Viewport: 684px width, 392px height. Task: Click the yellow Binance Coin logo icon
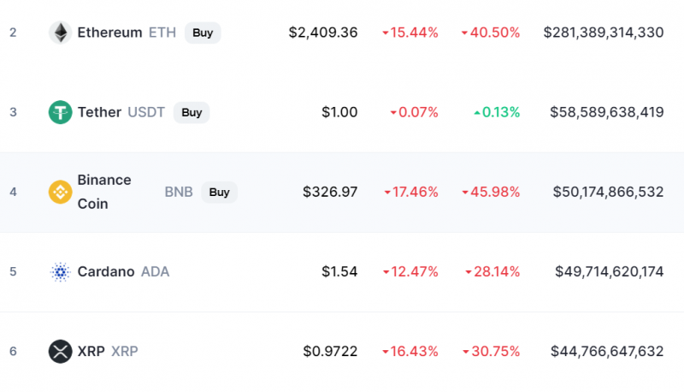click(x=60, y=192)
